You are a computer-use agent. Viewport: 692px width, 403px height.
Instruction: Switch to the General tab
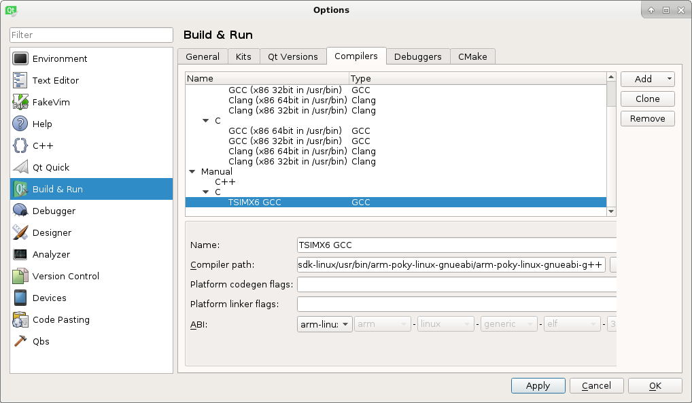[203, 56]
